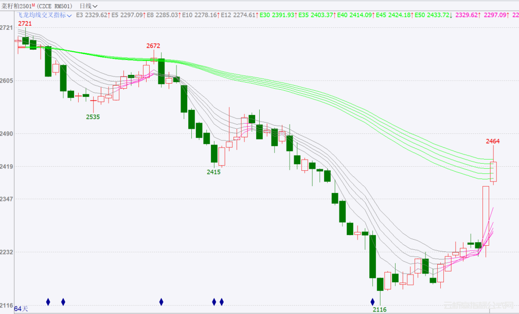This screenshot has width=519, height=314.
Task: Click the blue diamond marker beside the 2116 low
Action: click(x=373, y=302)
